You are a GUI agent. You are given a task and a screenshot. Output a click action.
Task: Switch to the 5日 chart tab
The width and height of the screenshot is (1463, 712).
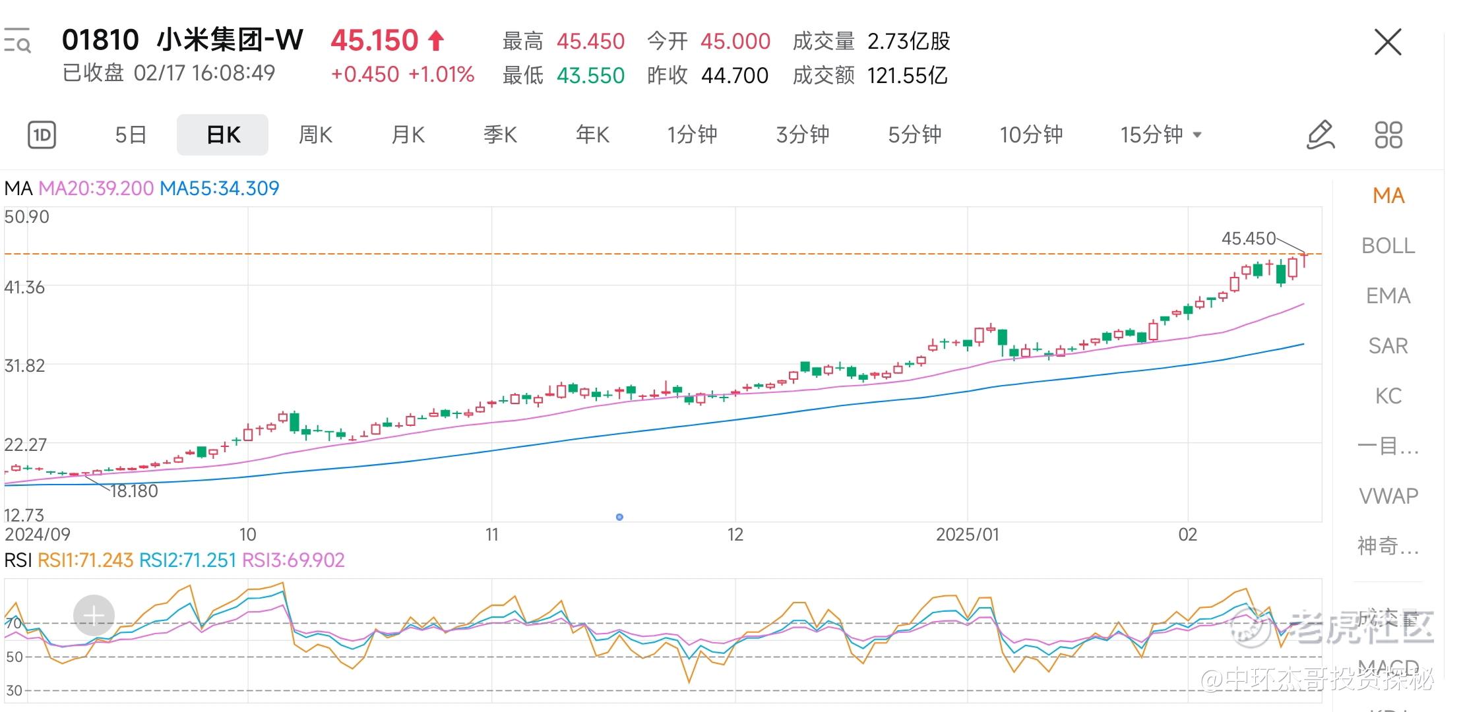coord(131,135)
